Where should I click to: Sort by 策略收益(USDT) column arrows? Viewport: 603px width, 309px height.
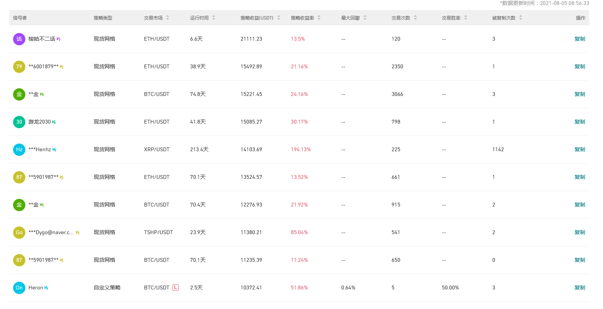(x=278, y=18)
